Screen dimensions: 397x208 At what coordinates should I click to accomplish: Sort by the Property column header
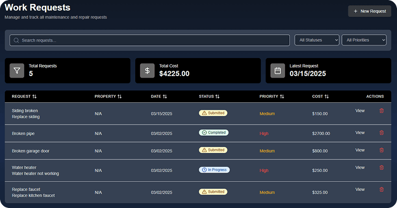[108, 96]
